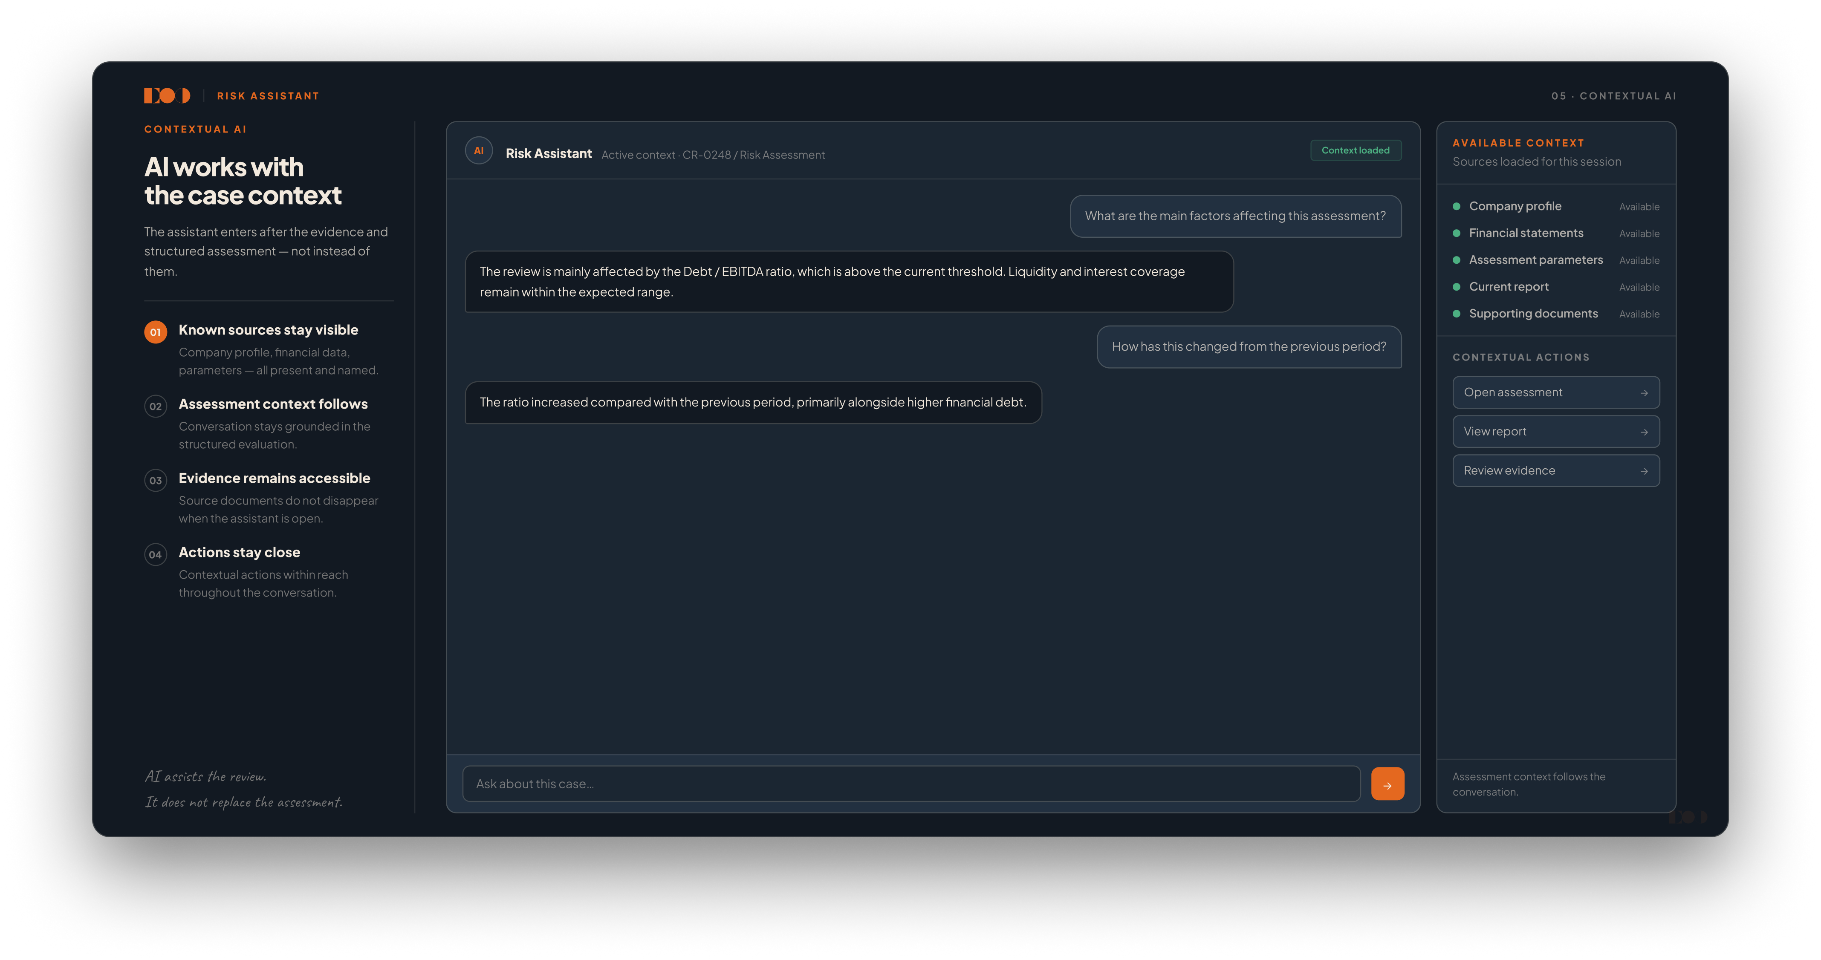The image size is (1821, 960).
Task: Select step 03 number badge
Action: (156, 480)
